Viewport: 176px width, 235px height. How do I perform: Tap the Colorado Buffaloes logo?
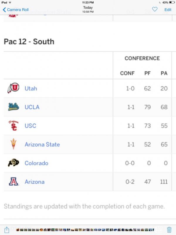click(13, 163)
